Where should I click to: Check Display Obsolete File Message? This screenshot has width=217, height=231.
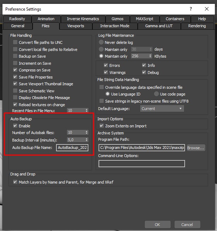15,98
